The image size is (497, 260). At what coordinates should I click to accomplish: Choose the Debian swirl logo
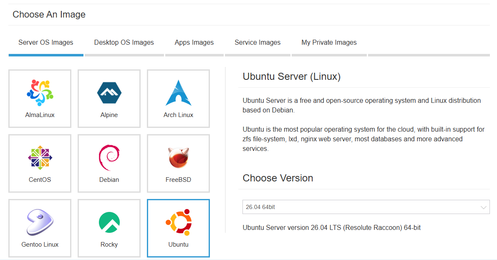[109, 158]
